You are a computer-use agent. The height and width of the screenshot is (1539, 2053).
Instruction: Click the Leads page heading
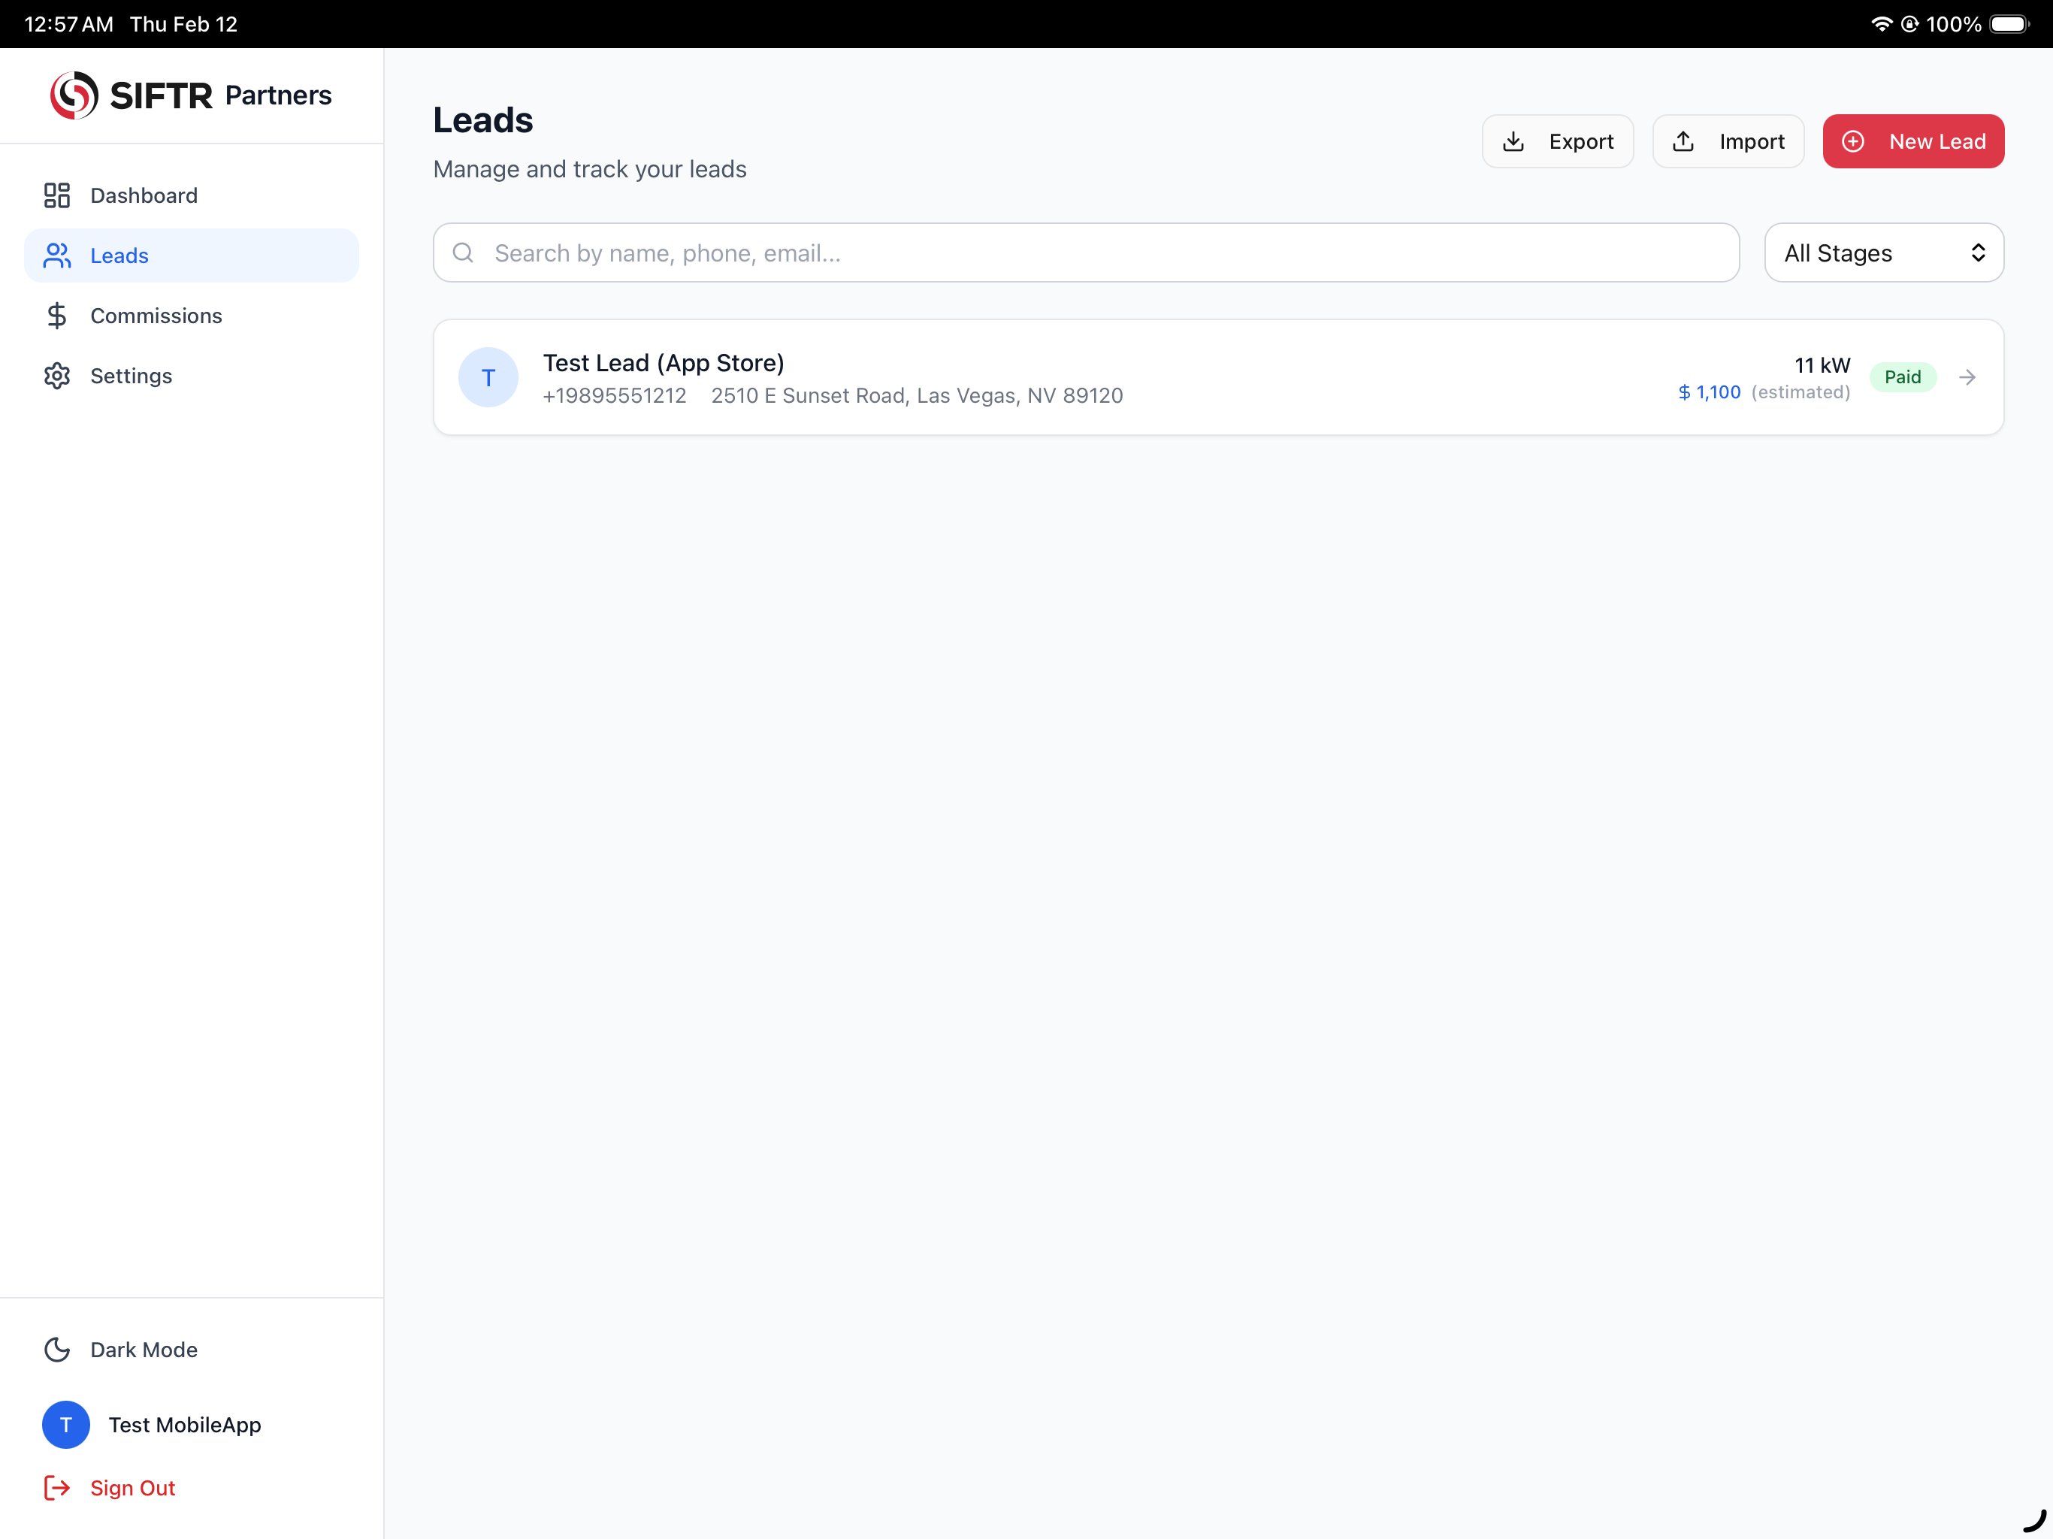[x=482, y=119]
